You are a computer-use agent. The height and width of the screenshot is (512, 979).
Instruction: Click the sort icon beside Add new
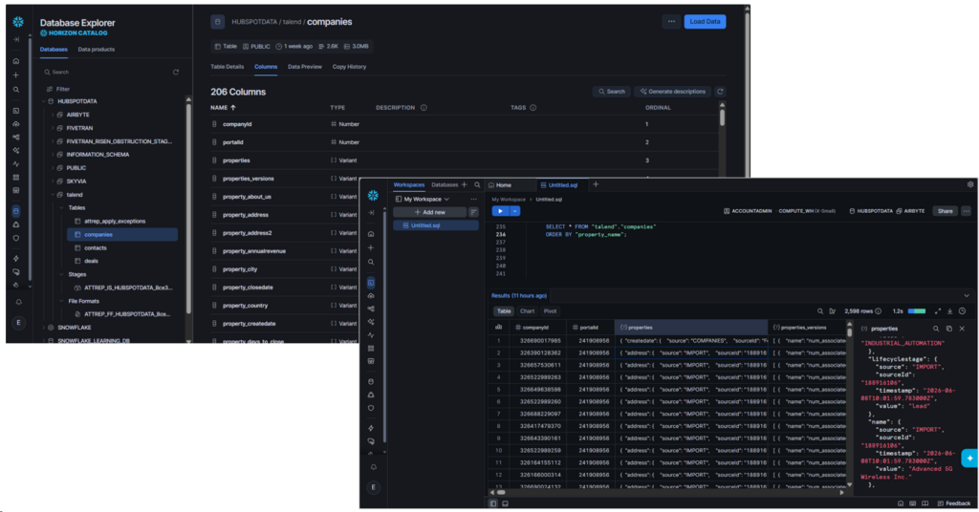(473, 213)
